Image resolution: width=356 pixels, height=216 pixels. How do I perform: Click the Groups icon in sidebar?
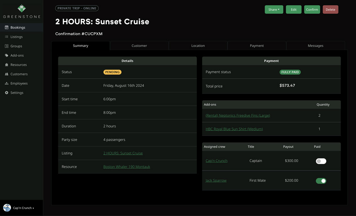point(7,46)
